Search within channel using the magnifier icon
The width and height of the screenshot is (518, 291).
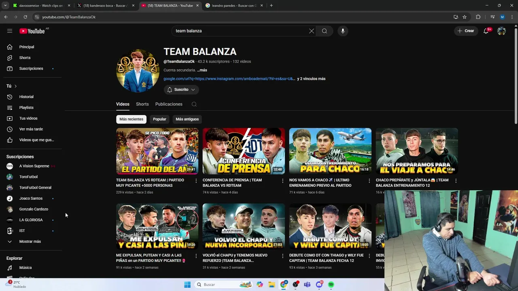(x=194, y=104)
